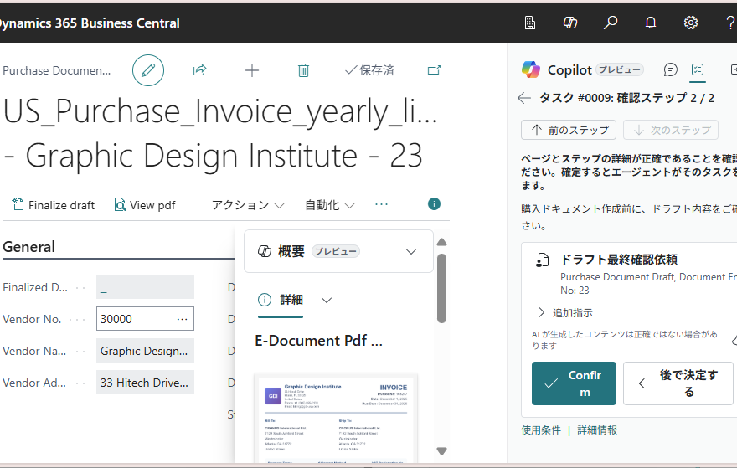Screen dimensions: 737x468
Task: Open the notifications bell
Action: (651, 23)
